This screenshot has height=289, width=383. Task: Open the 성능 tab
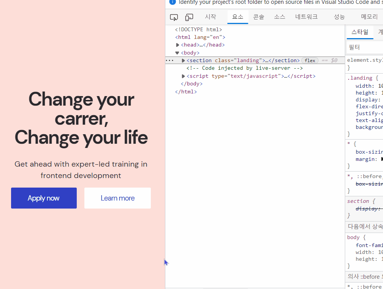[339, 17]
